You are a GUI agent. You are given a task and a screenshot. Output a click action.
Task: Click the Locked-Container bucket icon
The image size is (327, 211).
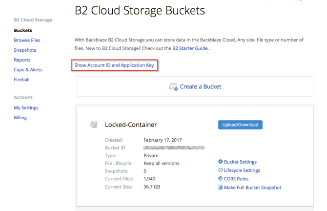pyautogui.click(x=94, y=125)
